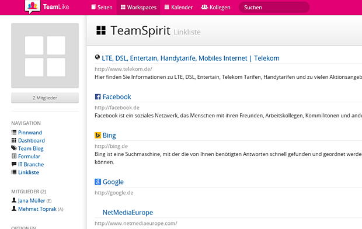Click the Kollegen people icon
Image resolution: width=362 pixels, height=229 pixels.
204,7
